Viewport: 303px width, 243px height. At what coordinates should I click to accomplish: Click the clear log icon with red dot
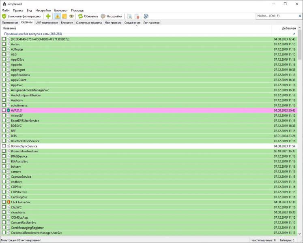137,17
